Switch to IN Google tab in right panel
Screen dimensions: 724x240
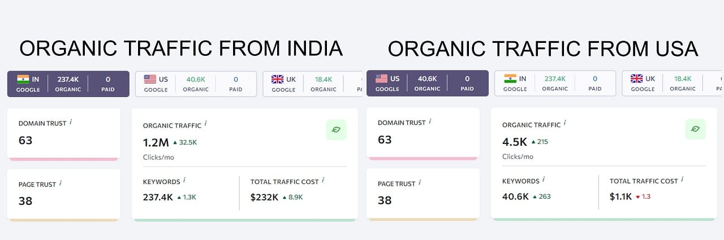click(555, 83)
